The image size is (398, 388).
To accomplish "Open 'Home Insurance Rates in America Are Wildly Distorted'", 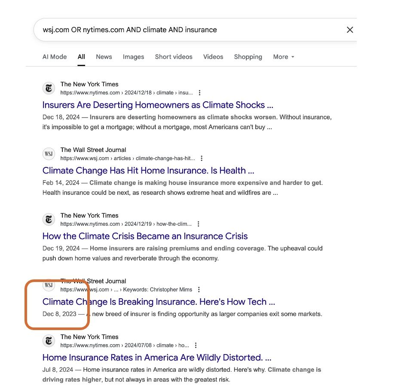I will (157, 358).
